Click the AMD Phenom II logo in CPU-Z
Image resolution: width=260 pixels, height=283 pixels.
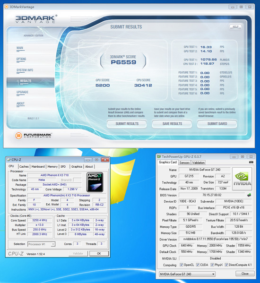coord(95,182)
